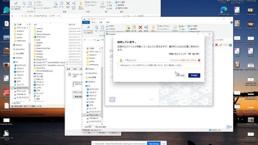Click the orange デフォルトの場所にありません warning text
Viewport: 258px width, 145px height.
[183, 60]
